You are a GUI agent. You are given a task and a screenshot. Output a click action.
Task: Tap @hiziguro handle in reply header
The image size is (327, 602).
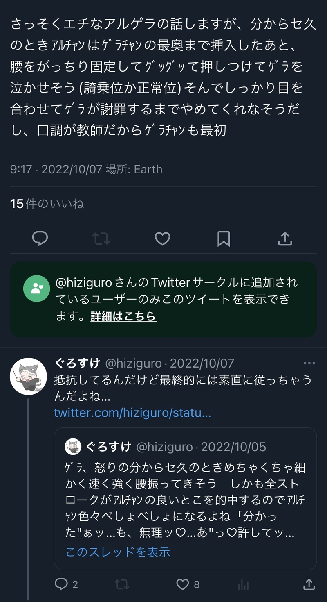tap(133, 363)
